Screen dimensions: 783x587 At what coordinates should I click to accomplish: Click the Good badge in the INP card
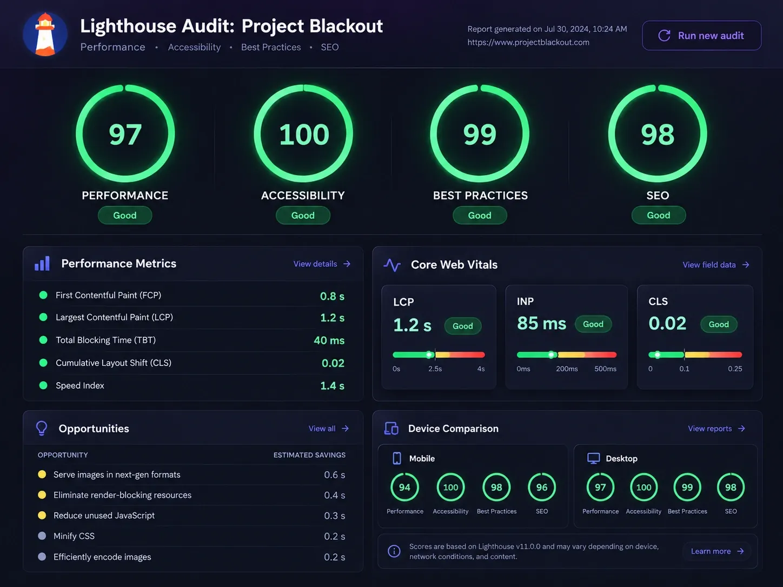[x=593, y=324]
